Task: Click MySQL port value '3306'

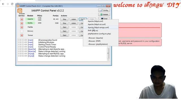Action: point(57,23)
